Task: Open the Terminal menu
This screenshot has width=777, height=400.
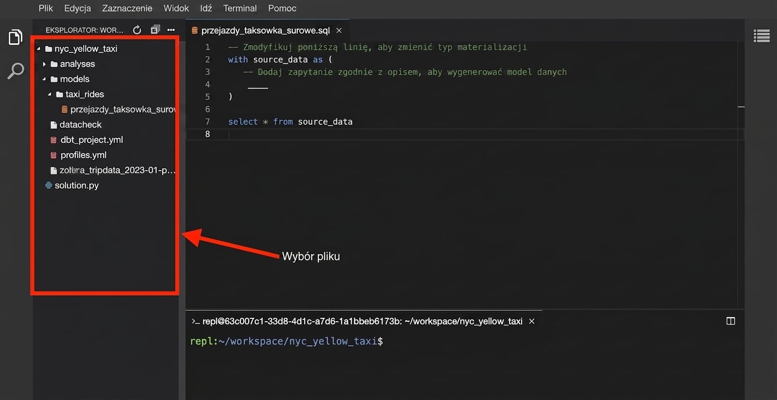Action: [x=240, y=8]
